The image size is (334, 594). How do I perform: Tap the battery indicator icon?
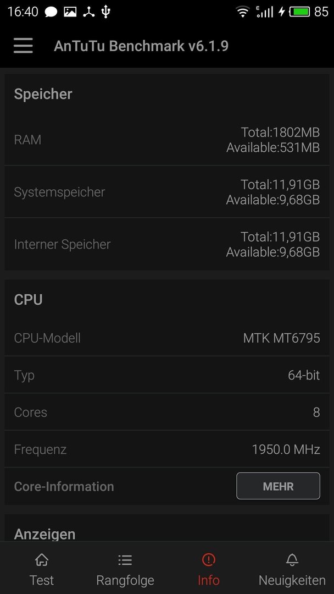300,12
